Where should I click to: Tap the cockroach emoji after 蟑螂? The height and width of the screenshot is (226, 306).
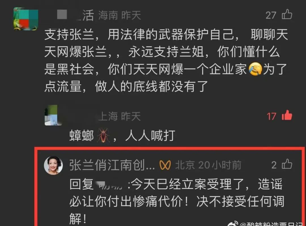(x=103, y=135)
